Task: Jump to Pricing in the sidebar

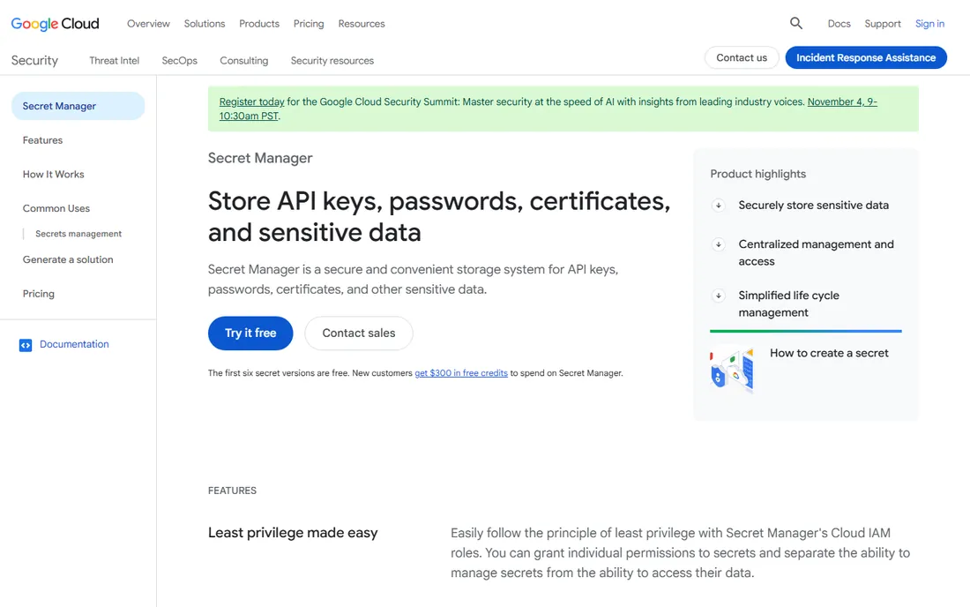Action: point(38,294)
